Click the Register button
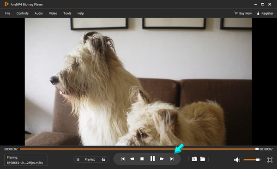 coord(265,13)
